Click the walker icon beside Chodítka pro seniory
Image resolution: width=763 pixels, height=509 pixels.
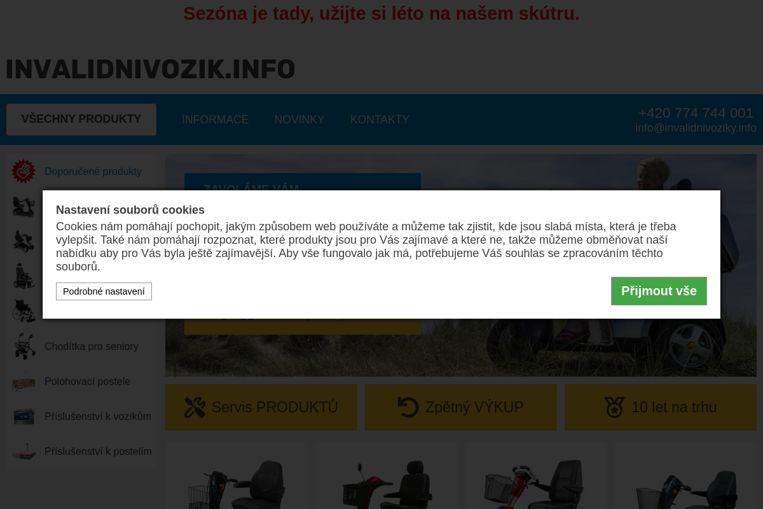(x=24, y=346)
